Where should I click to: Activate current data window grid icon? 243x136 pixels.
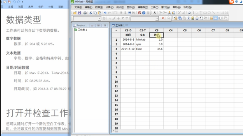tap(215, 18)
